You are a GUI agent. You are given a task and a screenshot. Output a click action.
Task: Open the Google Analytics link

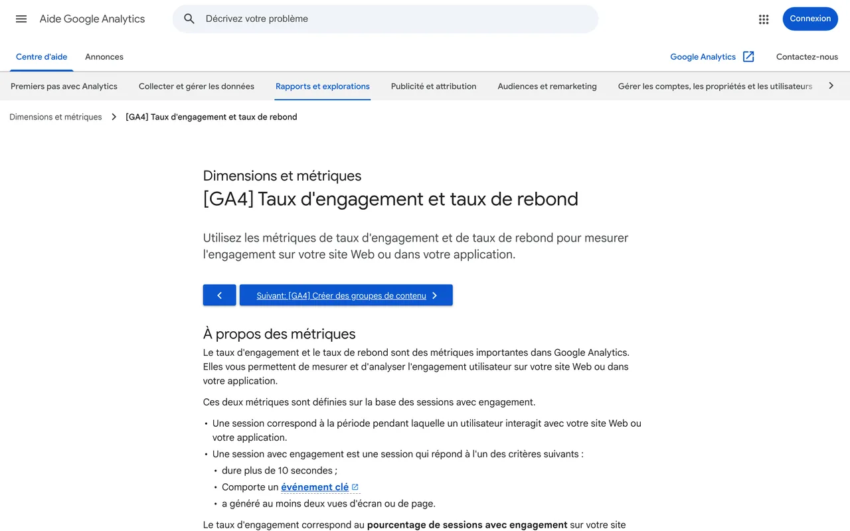pos(703,57)
